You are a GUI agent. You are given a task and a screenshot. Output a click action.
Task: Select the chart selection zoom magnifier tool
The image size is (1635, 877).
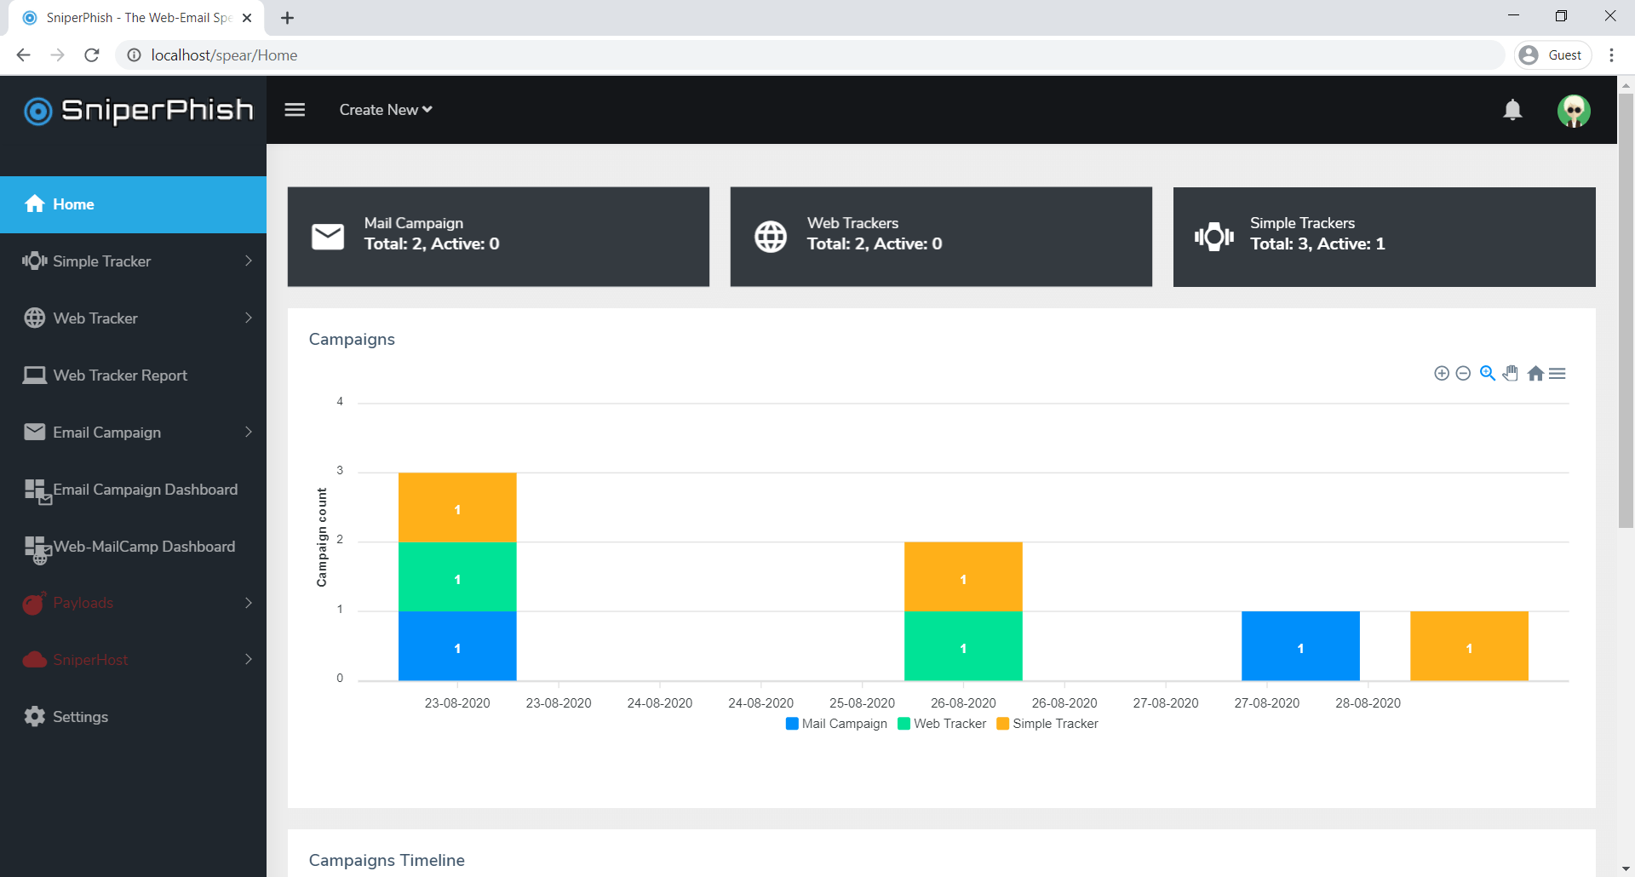click(1488, 373)
